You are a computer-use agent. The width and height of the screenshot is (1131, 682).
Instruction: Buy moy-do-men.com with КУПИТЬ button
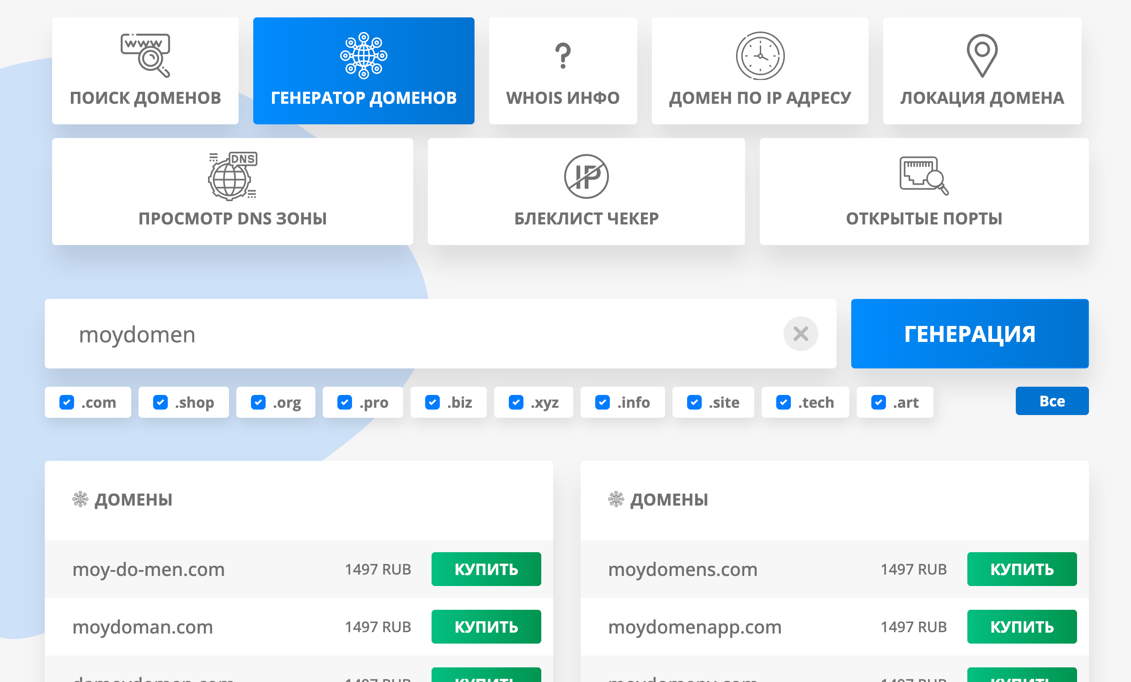point(486,569)
